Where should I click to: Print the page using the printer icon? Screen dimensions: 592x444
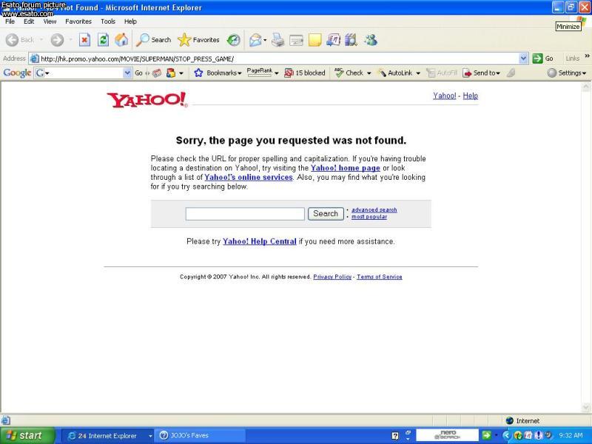pos(278,40)
